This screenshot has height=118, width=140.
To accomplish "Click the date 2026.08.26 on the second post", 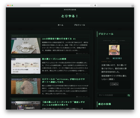I will click(82, 74).
